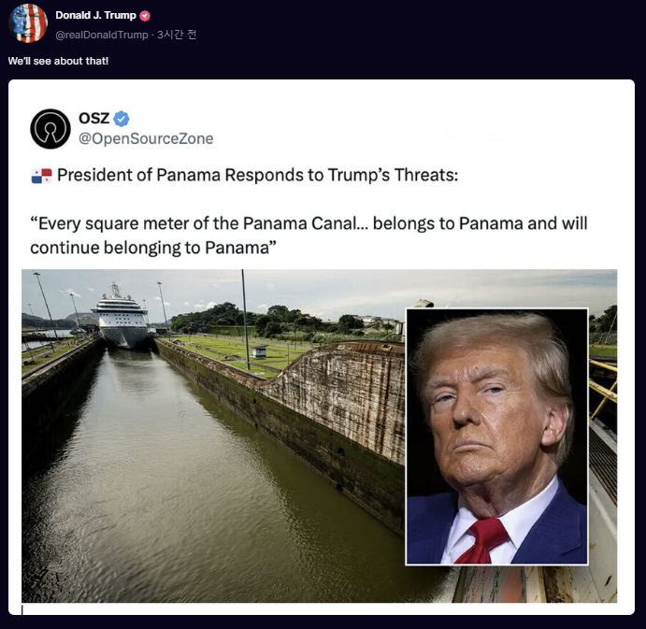The height and width of the screenshot is (629, 646).
Task: Click the red verified badge beside Trump's name
Action: pyautogui.click(x=145, y=16)
